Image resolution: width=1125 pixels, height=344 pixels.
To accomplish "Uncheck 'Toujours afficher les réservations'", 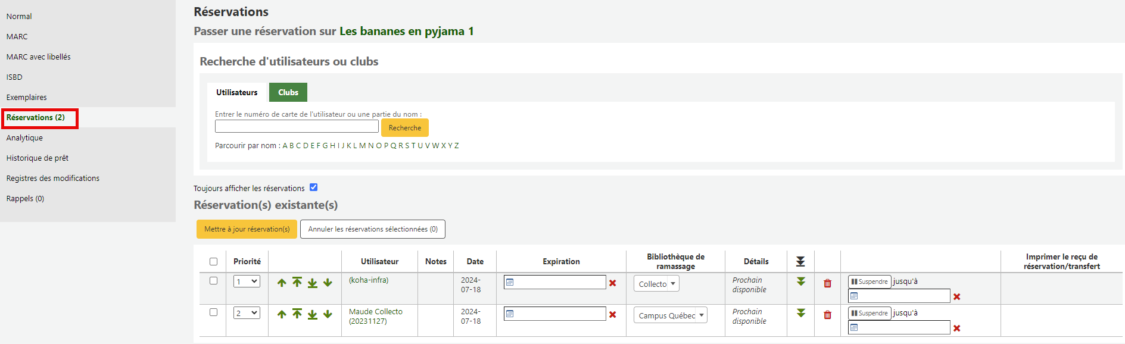I will pos(313,187).
